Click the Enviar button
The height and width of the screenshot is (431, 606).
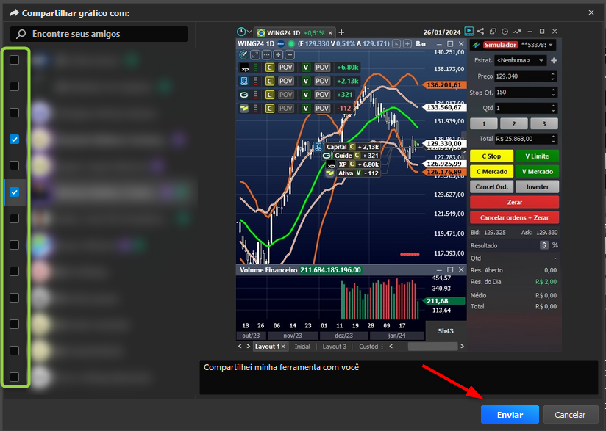point(510,415)
